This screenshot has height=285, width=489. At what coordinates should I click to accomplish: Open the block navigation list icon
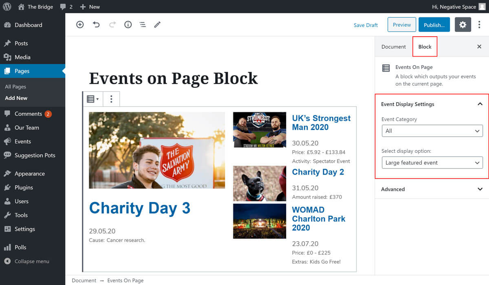143,25
